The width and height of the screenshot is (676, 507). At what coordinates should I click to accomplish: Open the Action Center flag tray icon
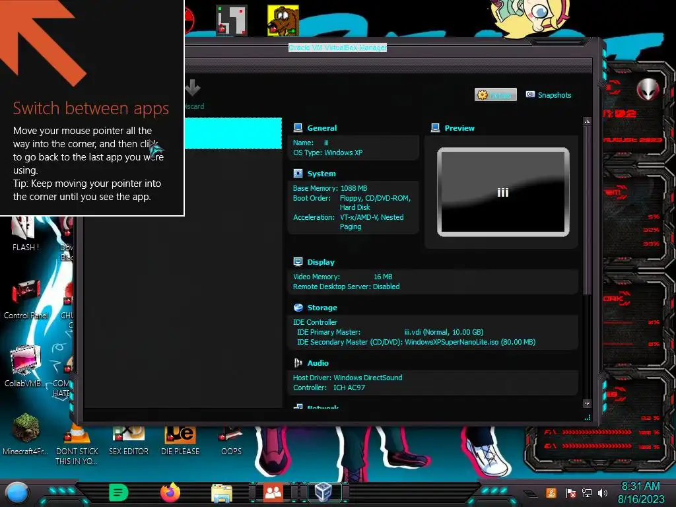click(x=570, y=493)
